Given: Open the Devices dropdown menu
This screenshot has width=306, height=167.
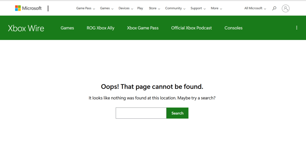Looking at the screenshot, I should click(126, 8).
